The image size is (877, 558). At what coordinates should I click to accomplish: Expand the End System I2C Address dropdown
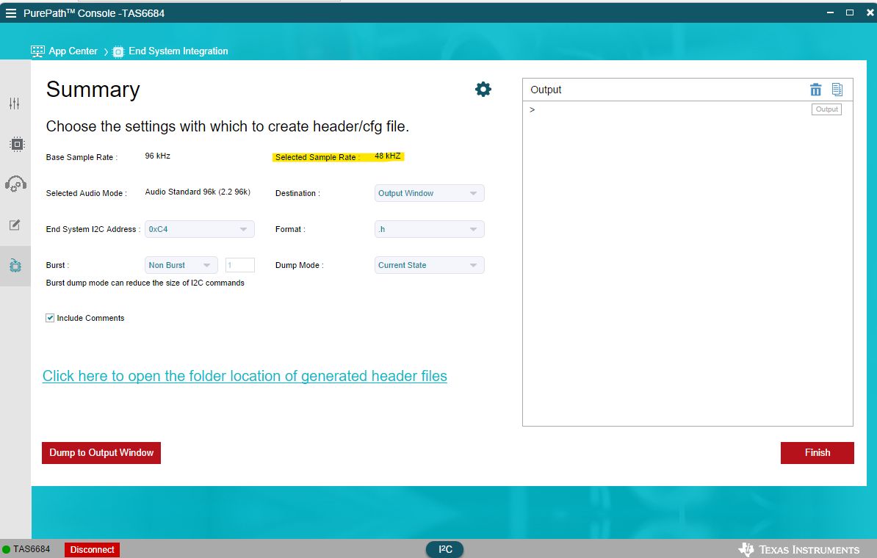(200, 229)
